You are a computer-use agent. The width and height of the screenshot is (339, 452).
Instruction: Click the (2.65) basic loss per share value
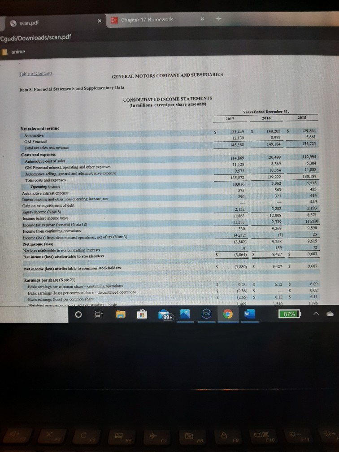tap(242, 297)
